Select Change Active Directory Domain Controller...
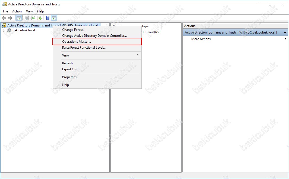289x179 pixels. coord(97,36)
